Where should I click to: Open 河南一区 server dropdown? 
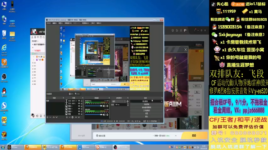(x=162, y=136)
